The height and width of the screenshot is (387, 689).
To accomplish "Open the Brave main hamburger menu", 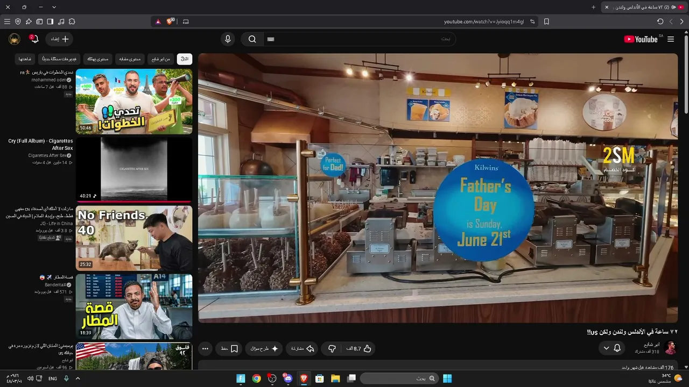I will [7, 21].
